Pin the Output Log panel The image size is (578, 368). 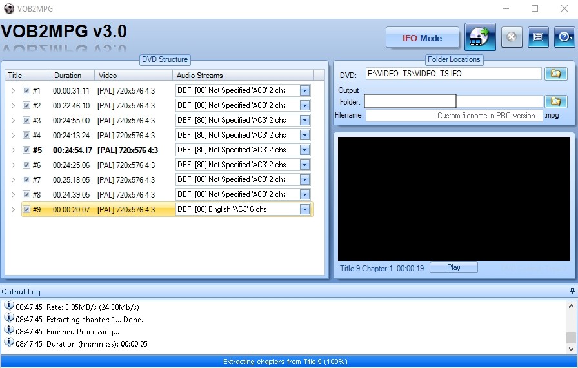(572, 291)
